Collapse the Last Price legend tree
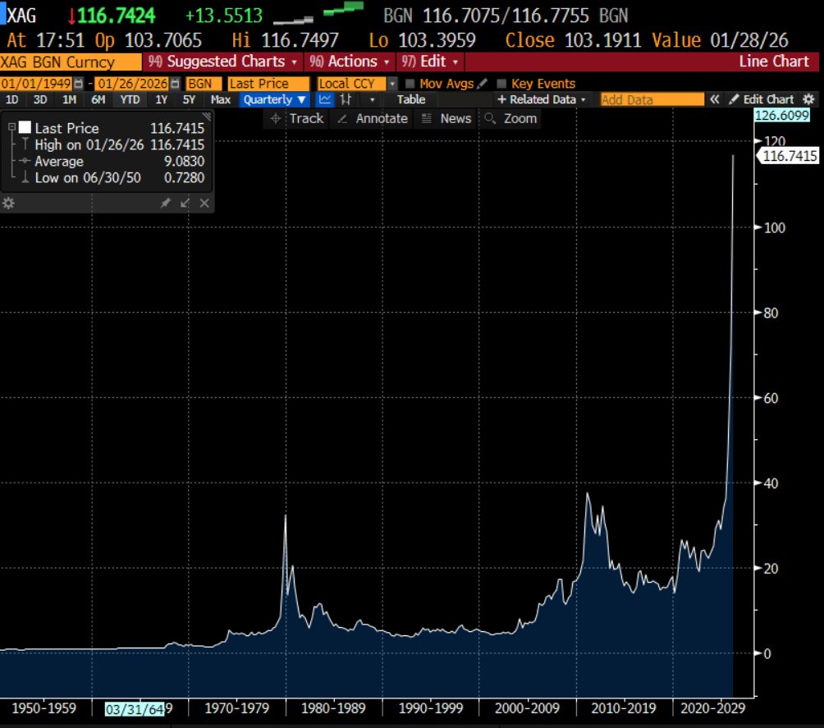Image resolution: width=824 pixels, height=728 pixels. coord(11,127)
